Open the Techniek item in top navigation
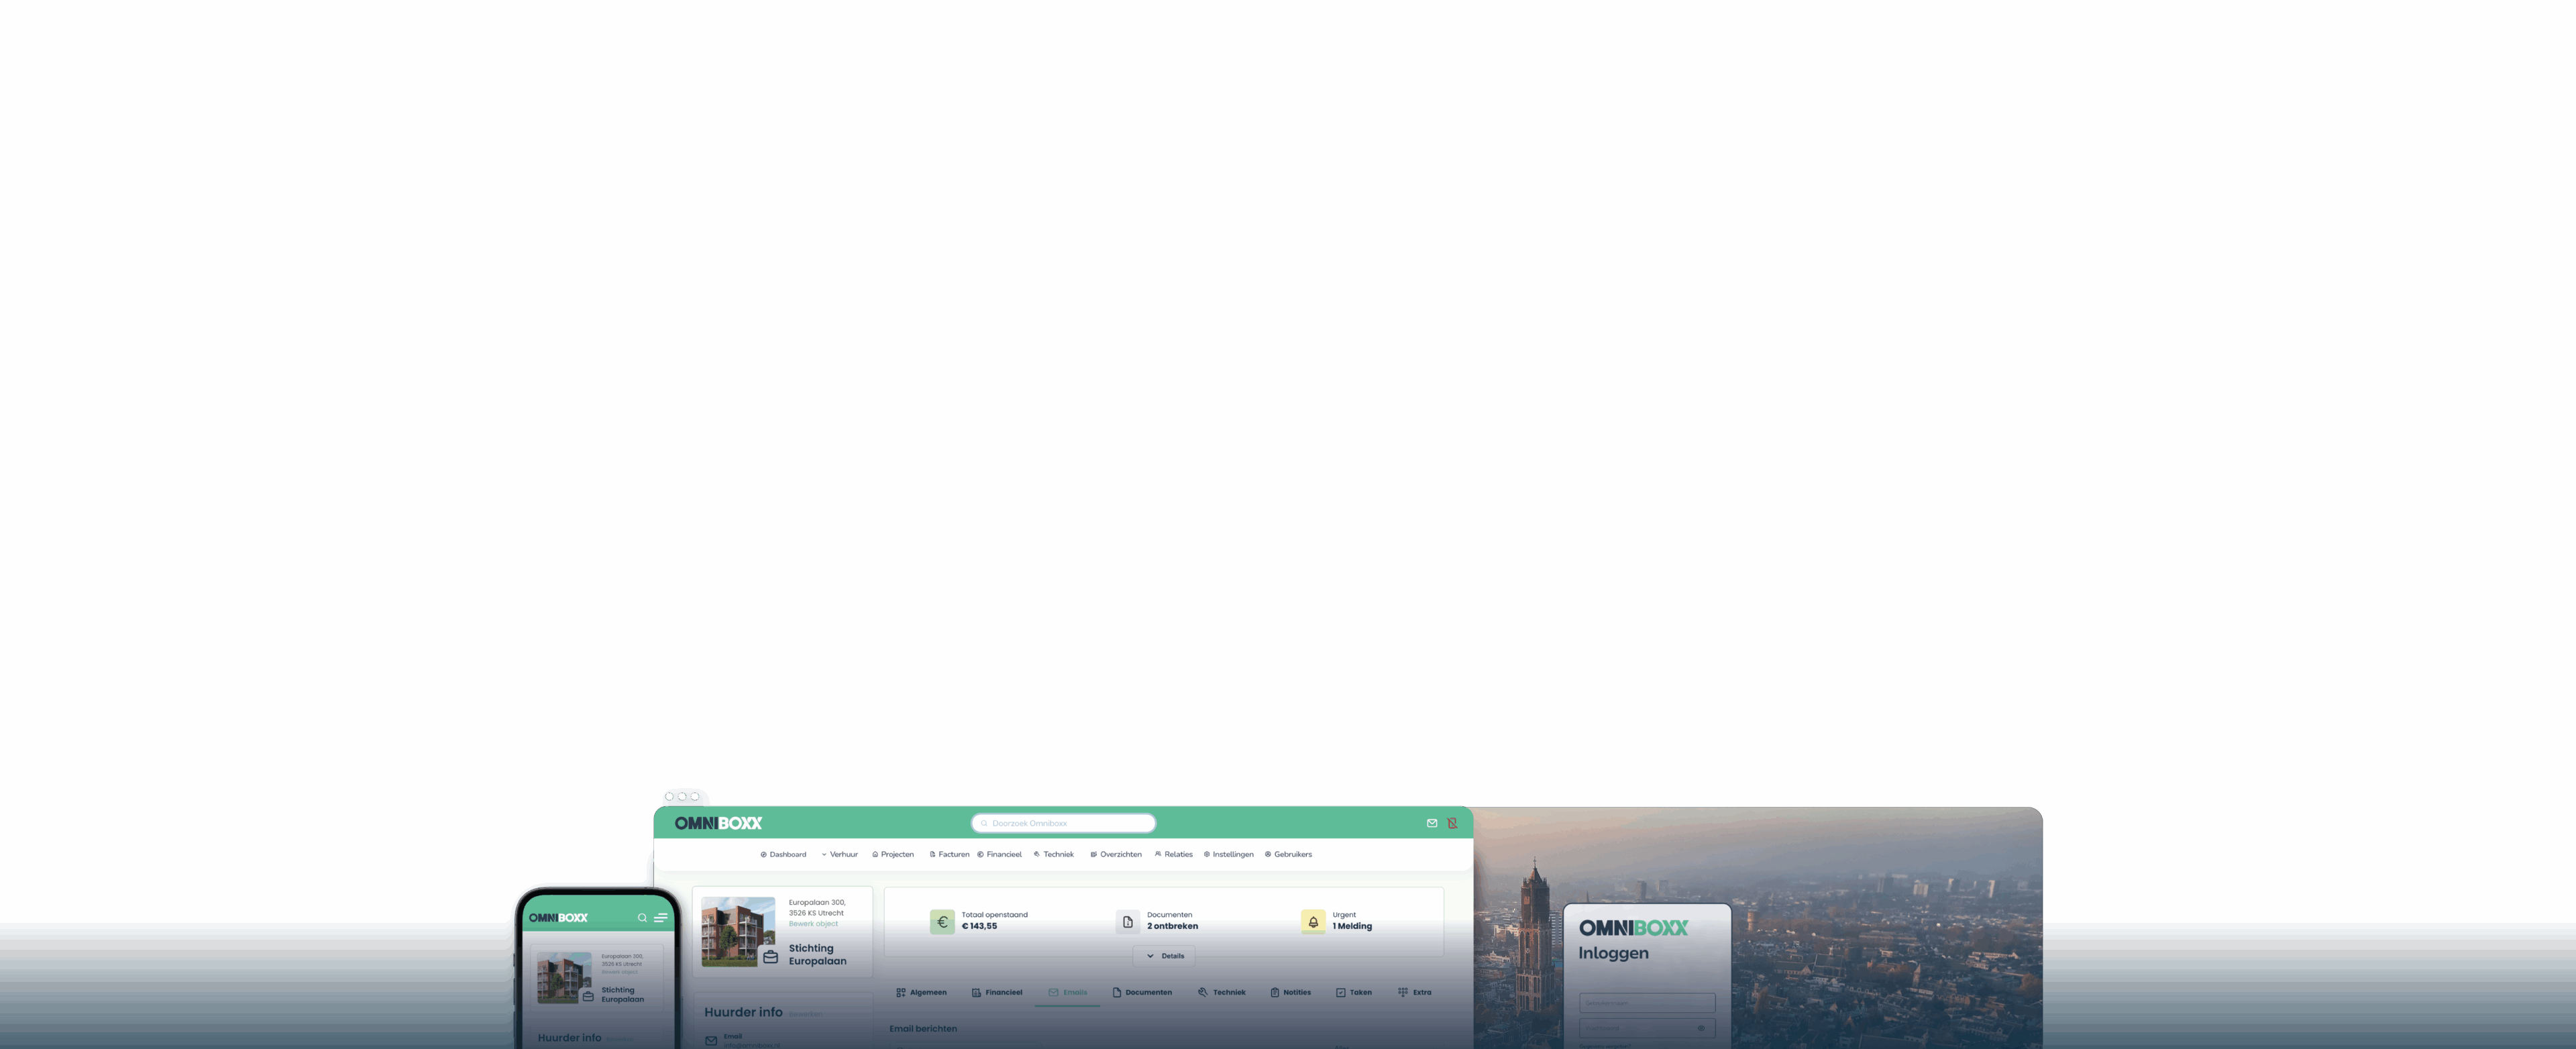This screenshot has height=1049, width=2576. 1054,854
